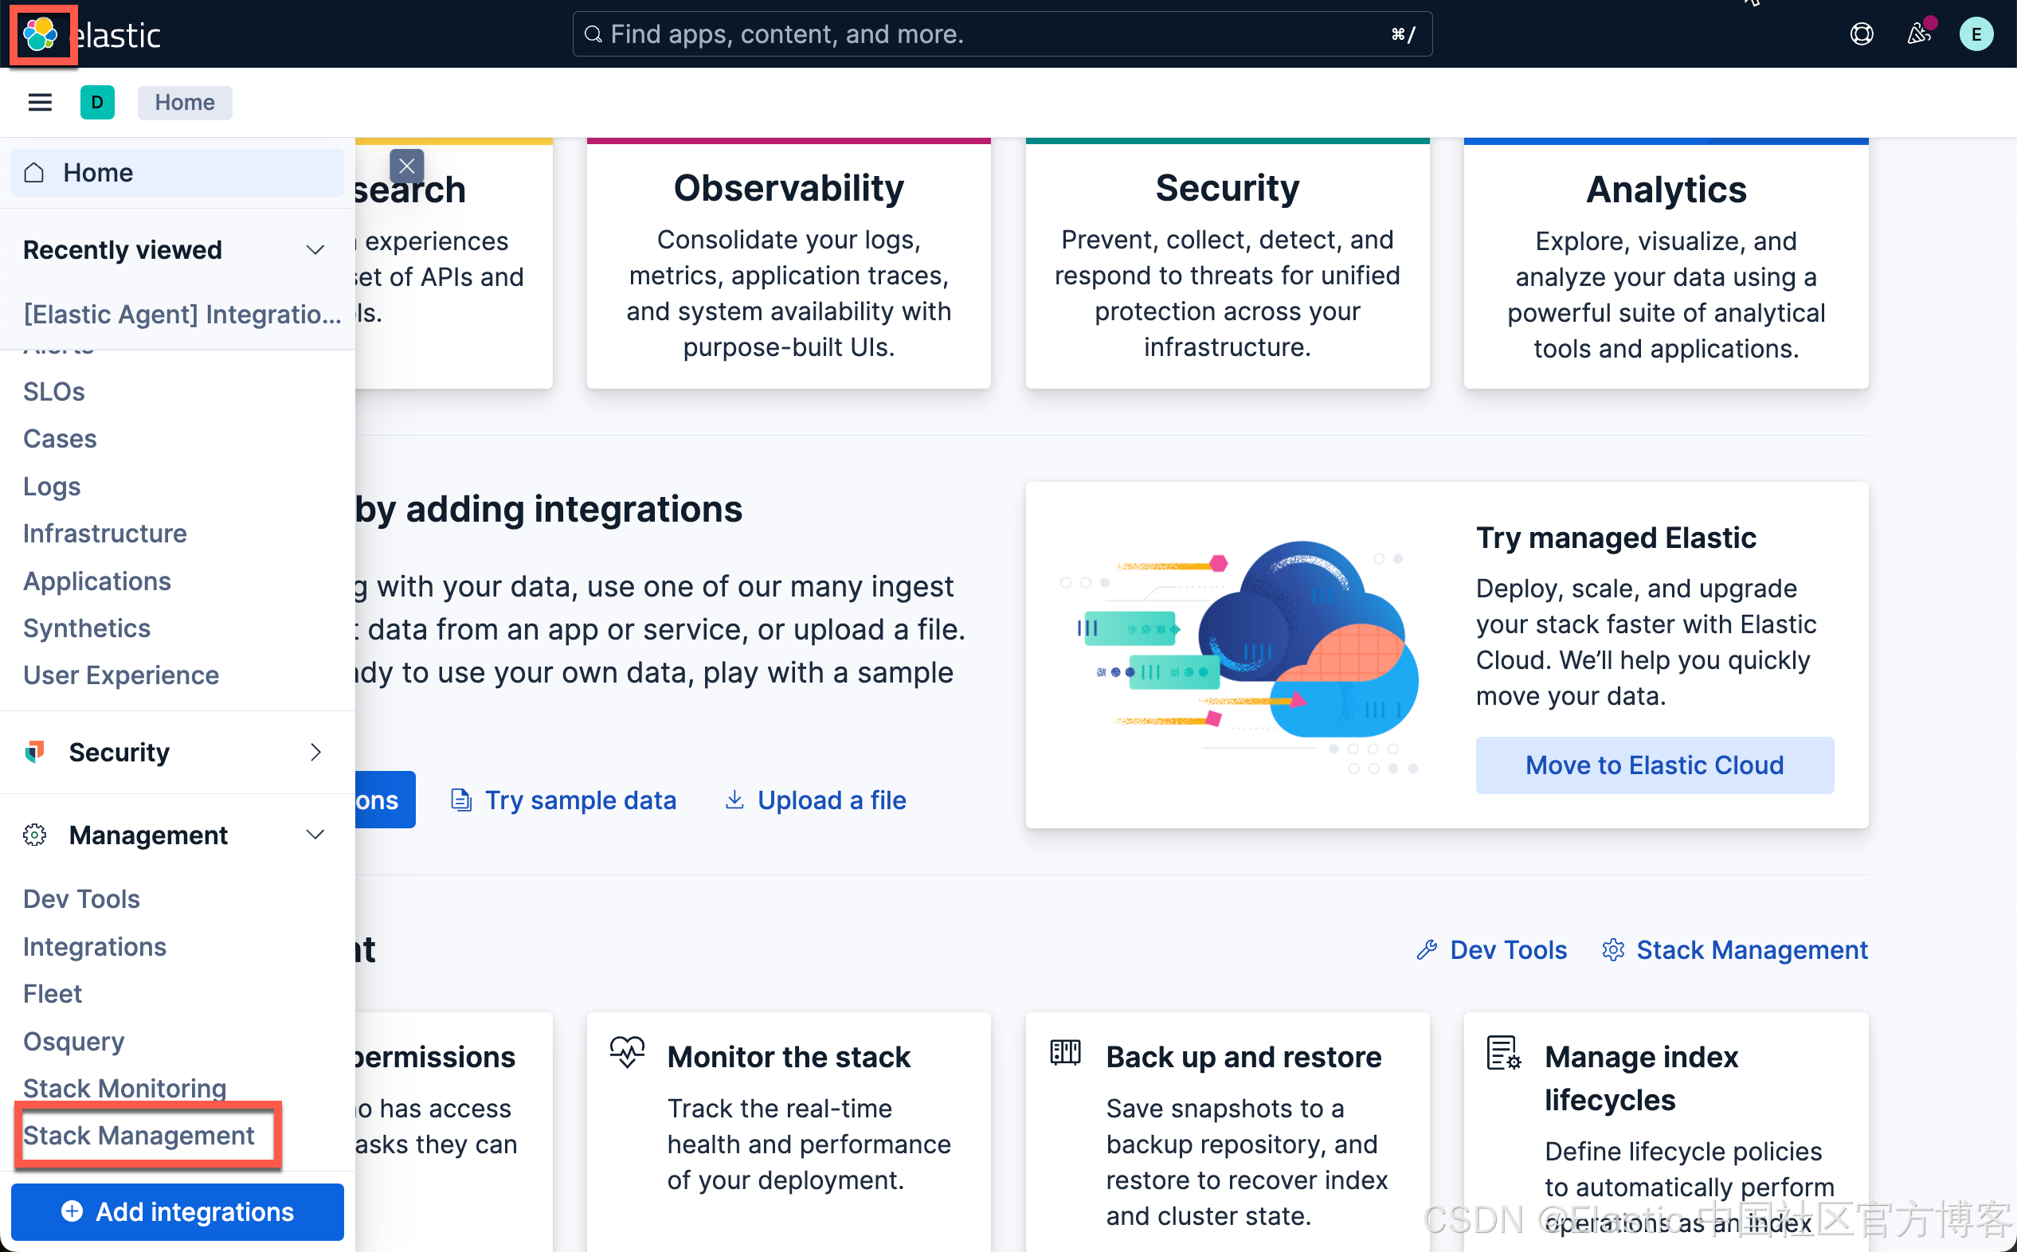This screenshot has height=1252, width=2017.
Task: Click the green D space avatar
Action: pyautogui.click(x=97, y=102)
